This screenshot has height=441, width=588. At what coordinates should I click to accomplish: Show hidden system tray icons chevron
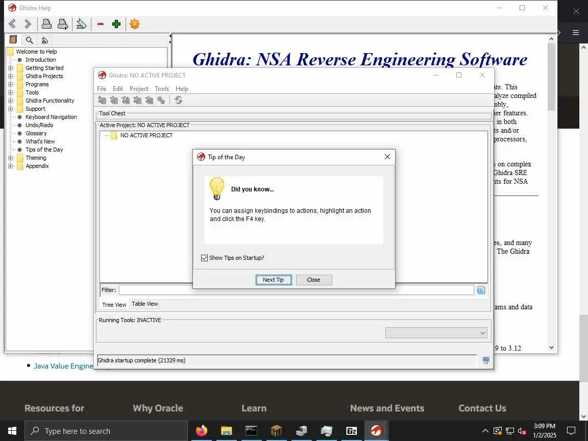(485, 431)
